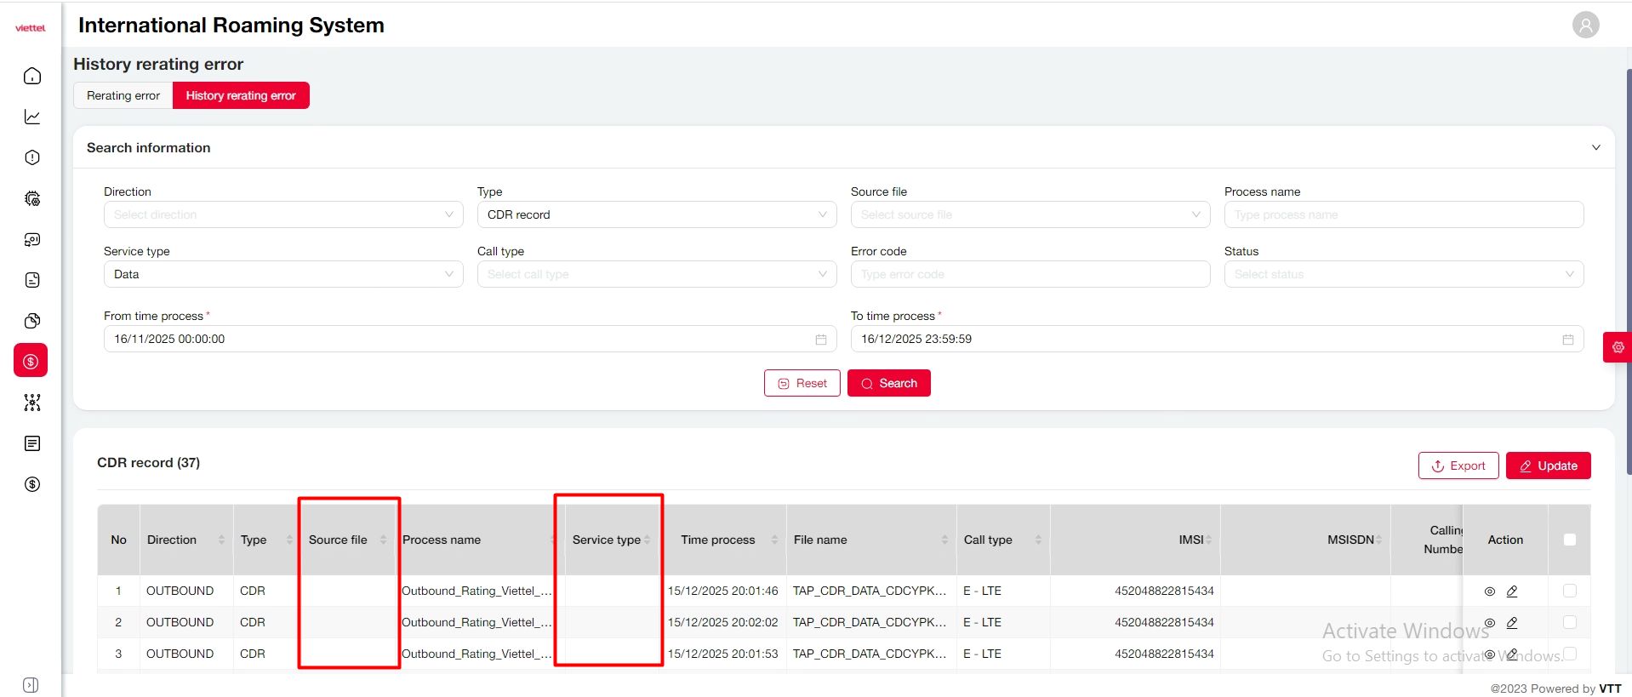
Task: Click the Export button
Action: coord(1458,466)
